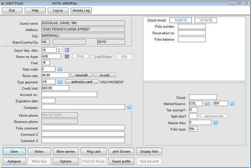The height and width of the screenshot is (168, 251).
Task: Toggle the Lock Room checkbox
Action: 92,57
